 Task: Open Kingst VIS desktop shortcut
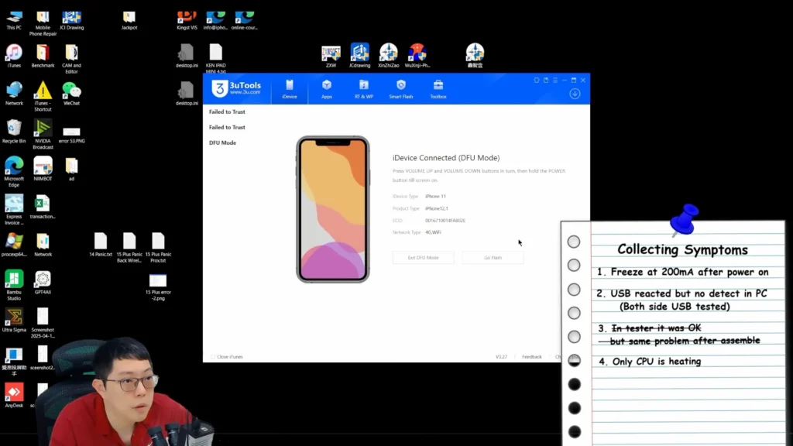tap(187, 21)
